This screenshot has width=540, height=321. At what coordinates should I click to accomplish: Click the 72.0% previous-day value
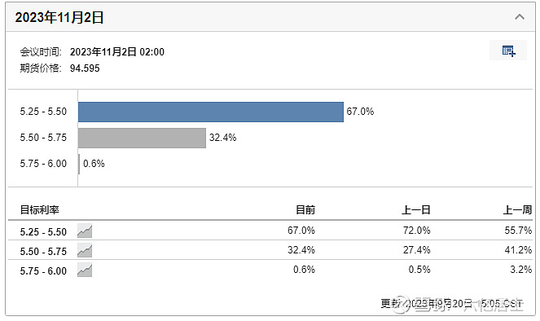(x=417, y=230)
